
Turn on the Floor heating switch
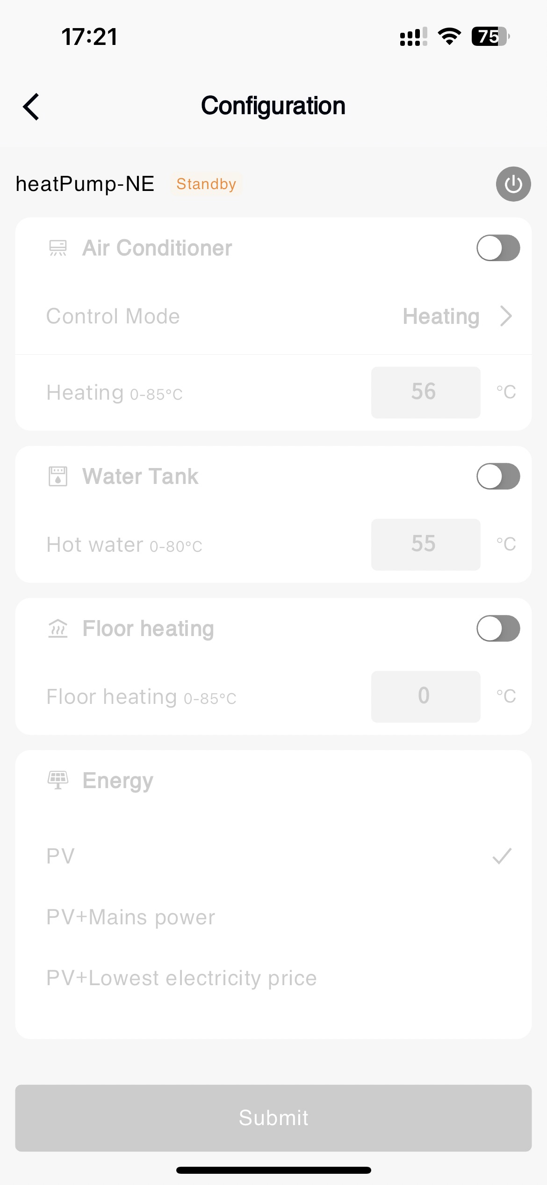pyautogui.click(x=498, y=629)
